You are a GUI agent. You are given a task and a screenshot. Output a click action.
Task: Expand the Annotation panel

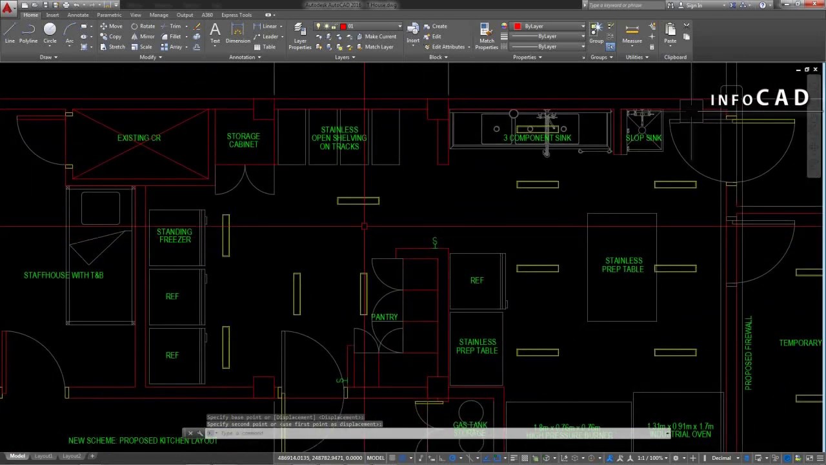point(245,57)
